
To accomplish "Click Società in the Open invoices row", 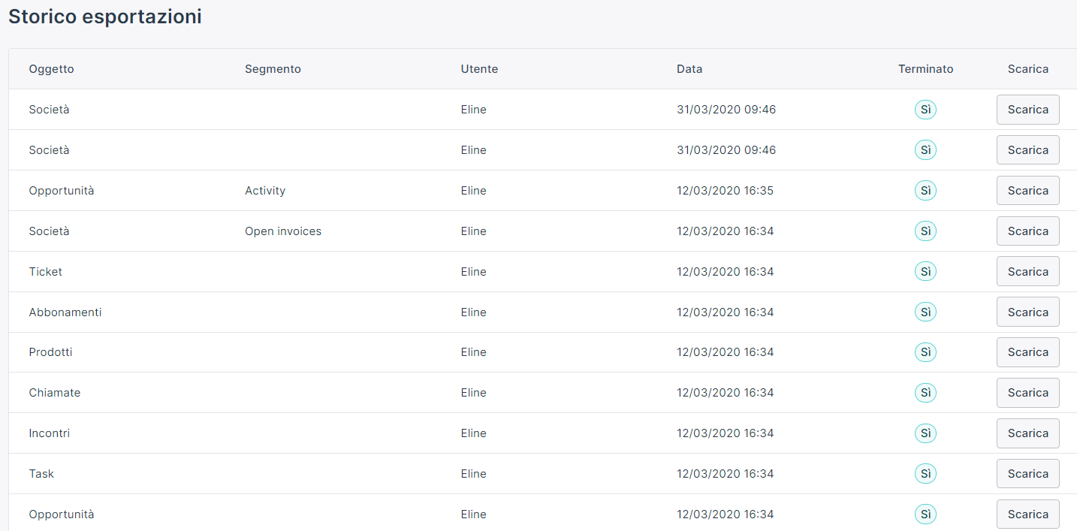I will click(49, 231).
